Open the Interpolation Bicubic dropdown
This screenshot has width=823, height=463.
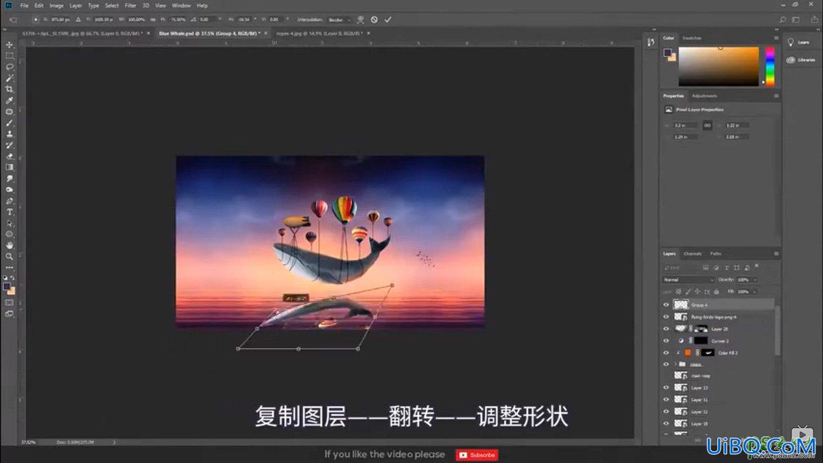(339, 19)
